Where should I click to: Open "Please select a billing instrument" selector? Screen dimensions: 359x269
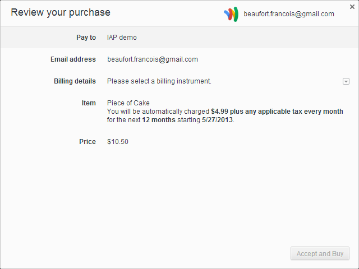click(159, 81)
